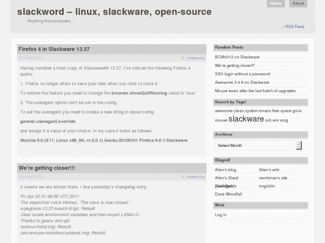
Task: Open random post 'BCM4312 on Slackware'
Action: (x=237, y=57)
